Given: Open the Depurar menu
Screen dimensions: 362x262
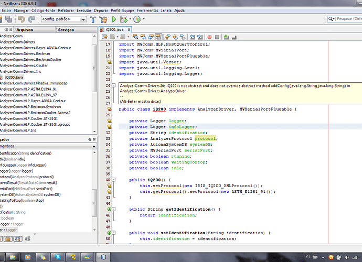Looking at the screenshot, I should point(101,10).
